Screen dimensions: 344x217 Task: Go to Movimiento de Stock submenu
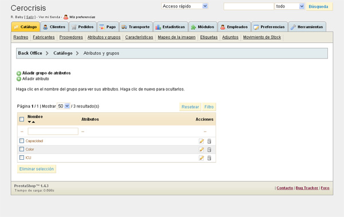[x=262, y=37]
